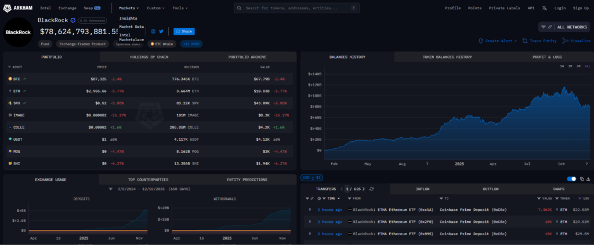
Task: Click the language translate icon
Action: point(544,8)
